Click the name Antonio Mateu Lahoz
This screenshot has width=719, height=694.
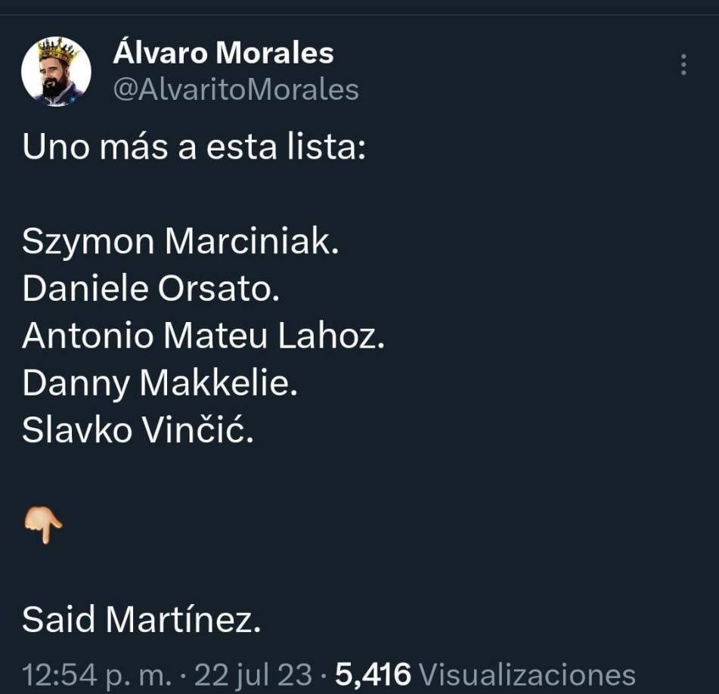point(203,336)
